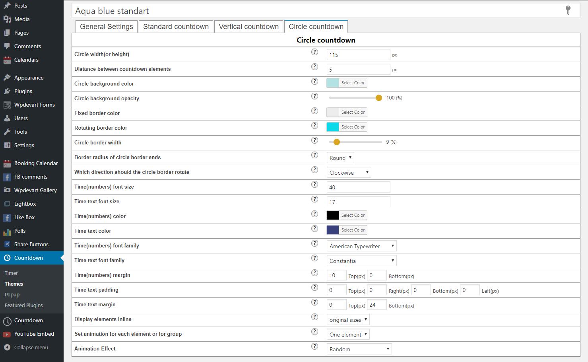Click the Wpdevart Forms icon
Viewport: 588px width, 362px height.
click(x=7, y=105)
